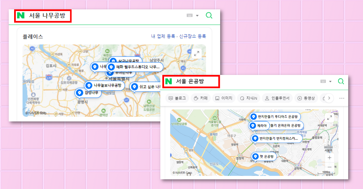Select the 헷 은공방 map marker
The width and height of the screenshot is (363, 189).
tap(264, 157)
